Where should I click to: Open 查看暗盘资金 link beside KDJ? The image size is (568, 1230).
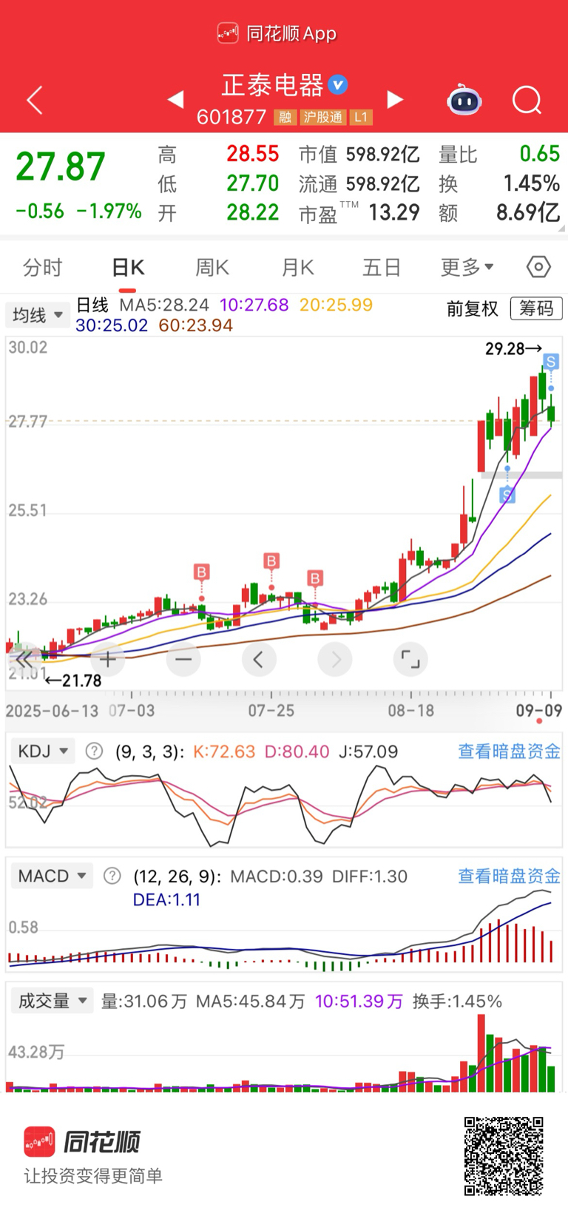[x=509, y=751]
